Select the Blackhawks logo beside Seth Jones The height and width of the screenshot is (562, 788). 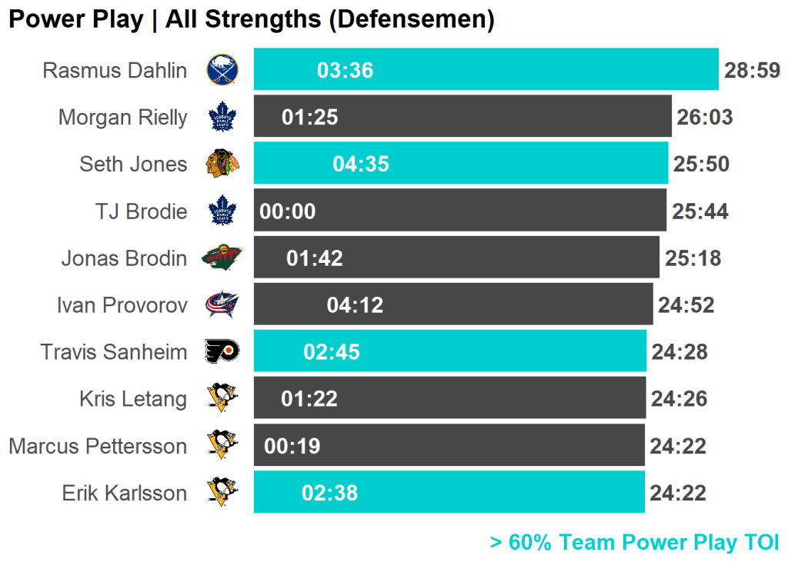click(x=222, y=164)
